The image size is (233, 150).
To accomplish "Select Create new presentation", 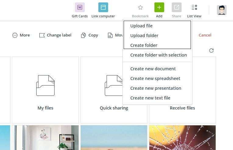I will click(x=157, y=88).
